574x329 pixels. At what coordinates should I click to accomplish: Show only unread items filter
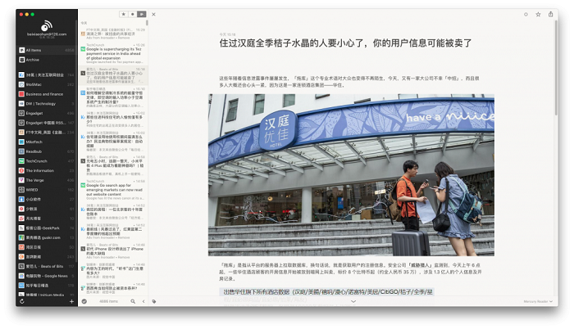(133, 14)
